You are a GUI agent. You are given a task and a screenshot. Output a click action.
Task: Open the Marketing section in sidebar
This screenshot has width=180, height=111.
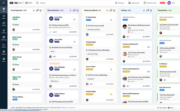coord(4,38)
